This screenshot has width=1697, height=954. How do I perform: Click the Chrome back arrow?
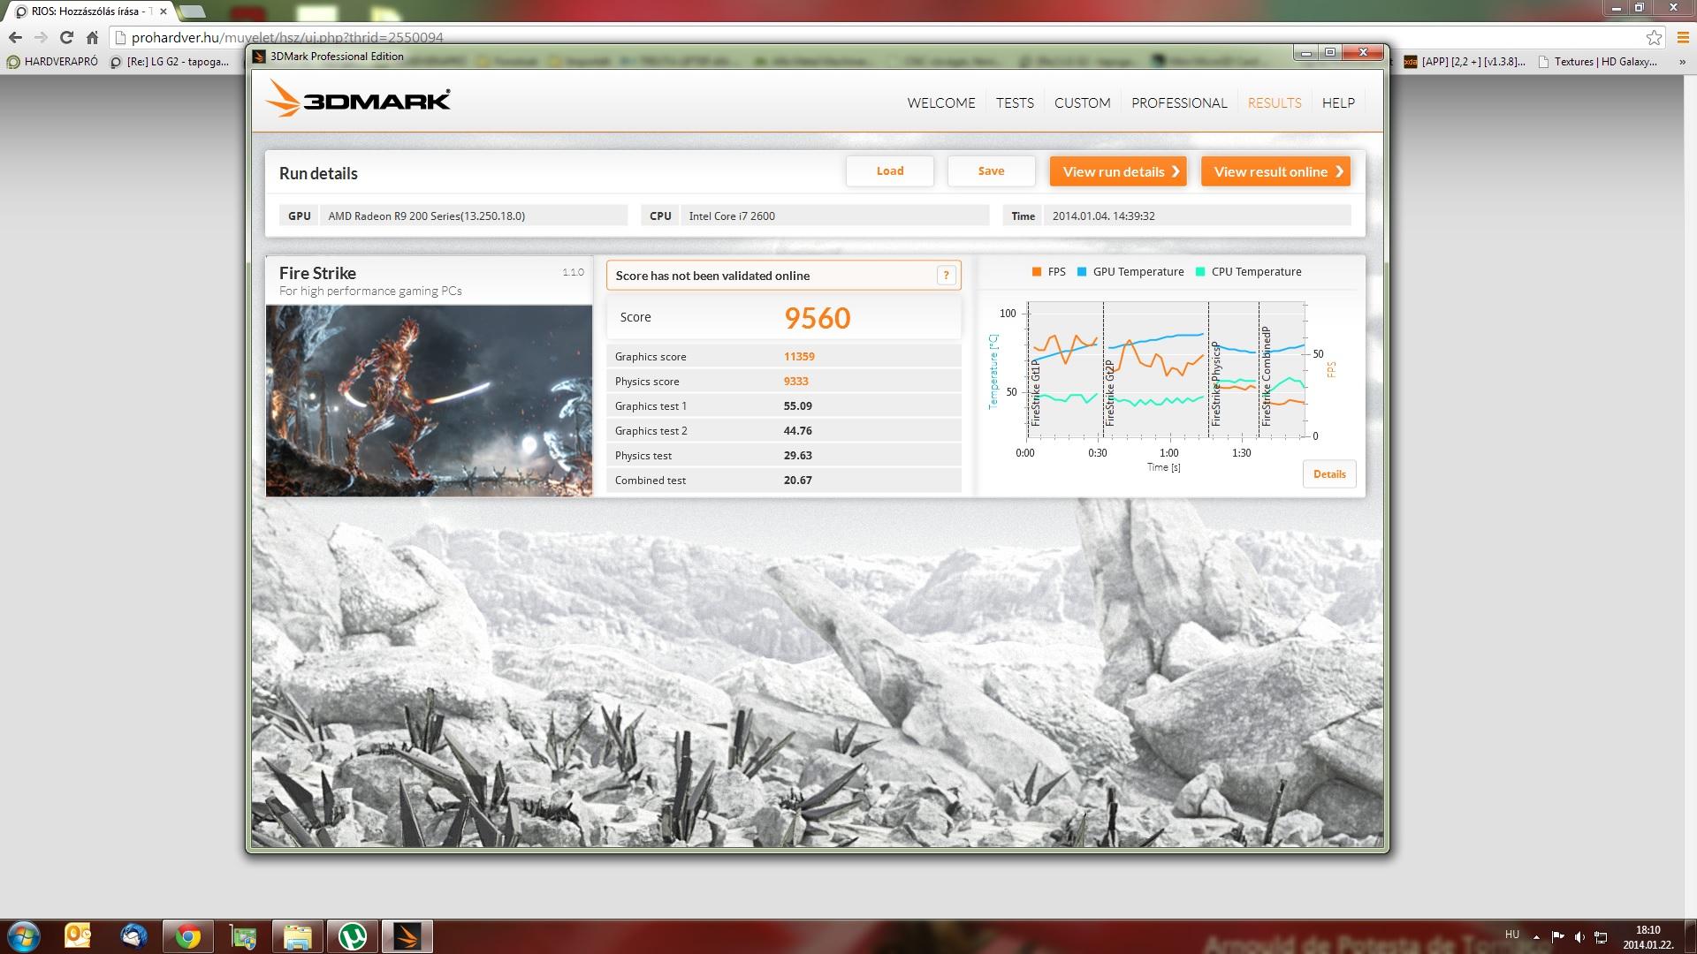tap(15, 37)
